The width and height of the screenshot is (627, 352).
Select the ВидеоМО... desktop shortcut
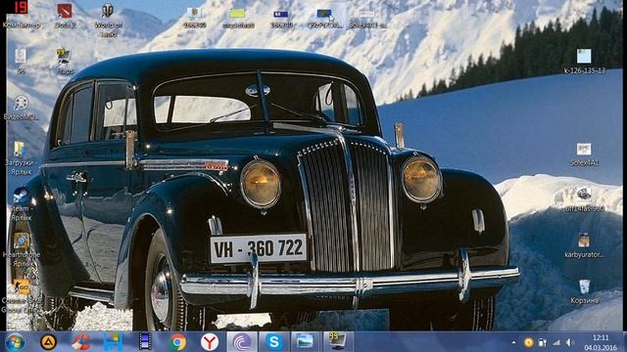pyautogui.click(x=21, y=108)
